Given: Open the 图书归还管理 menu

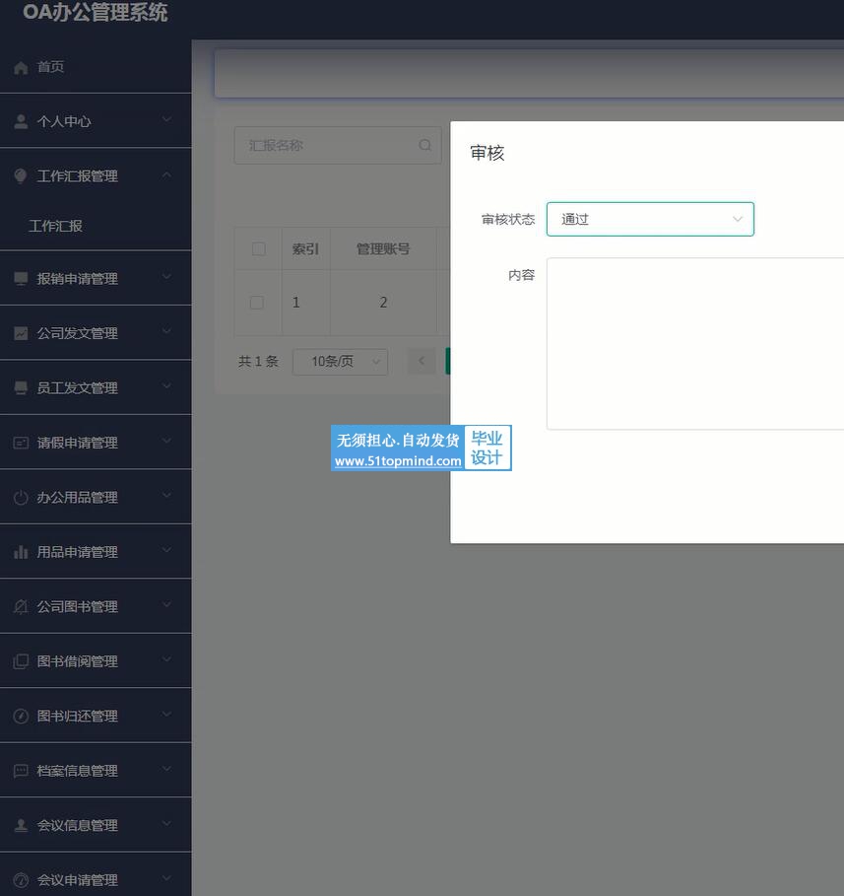Looking at the screenshot, I should (x=96, y=716).
